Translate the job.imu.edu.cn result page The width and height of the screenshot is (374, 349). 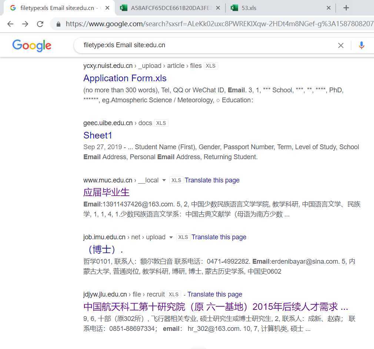tap(219, 237)
